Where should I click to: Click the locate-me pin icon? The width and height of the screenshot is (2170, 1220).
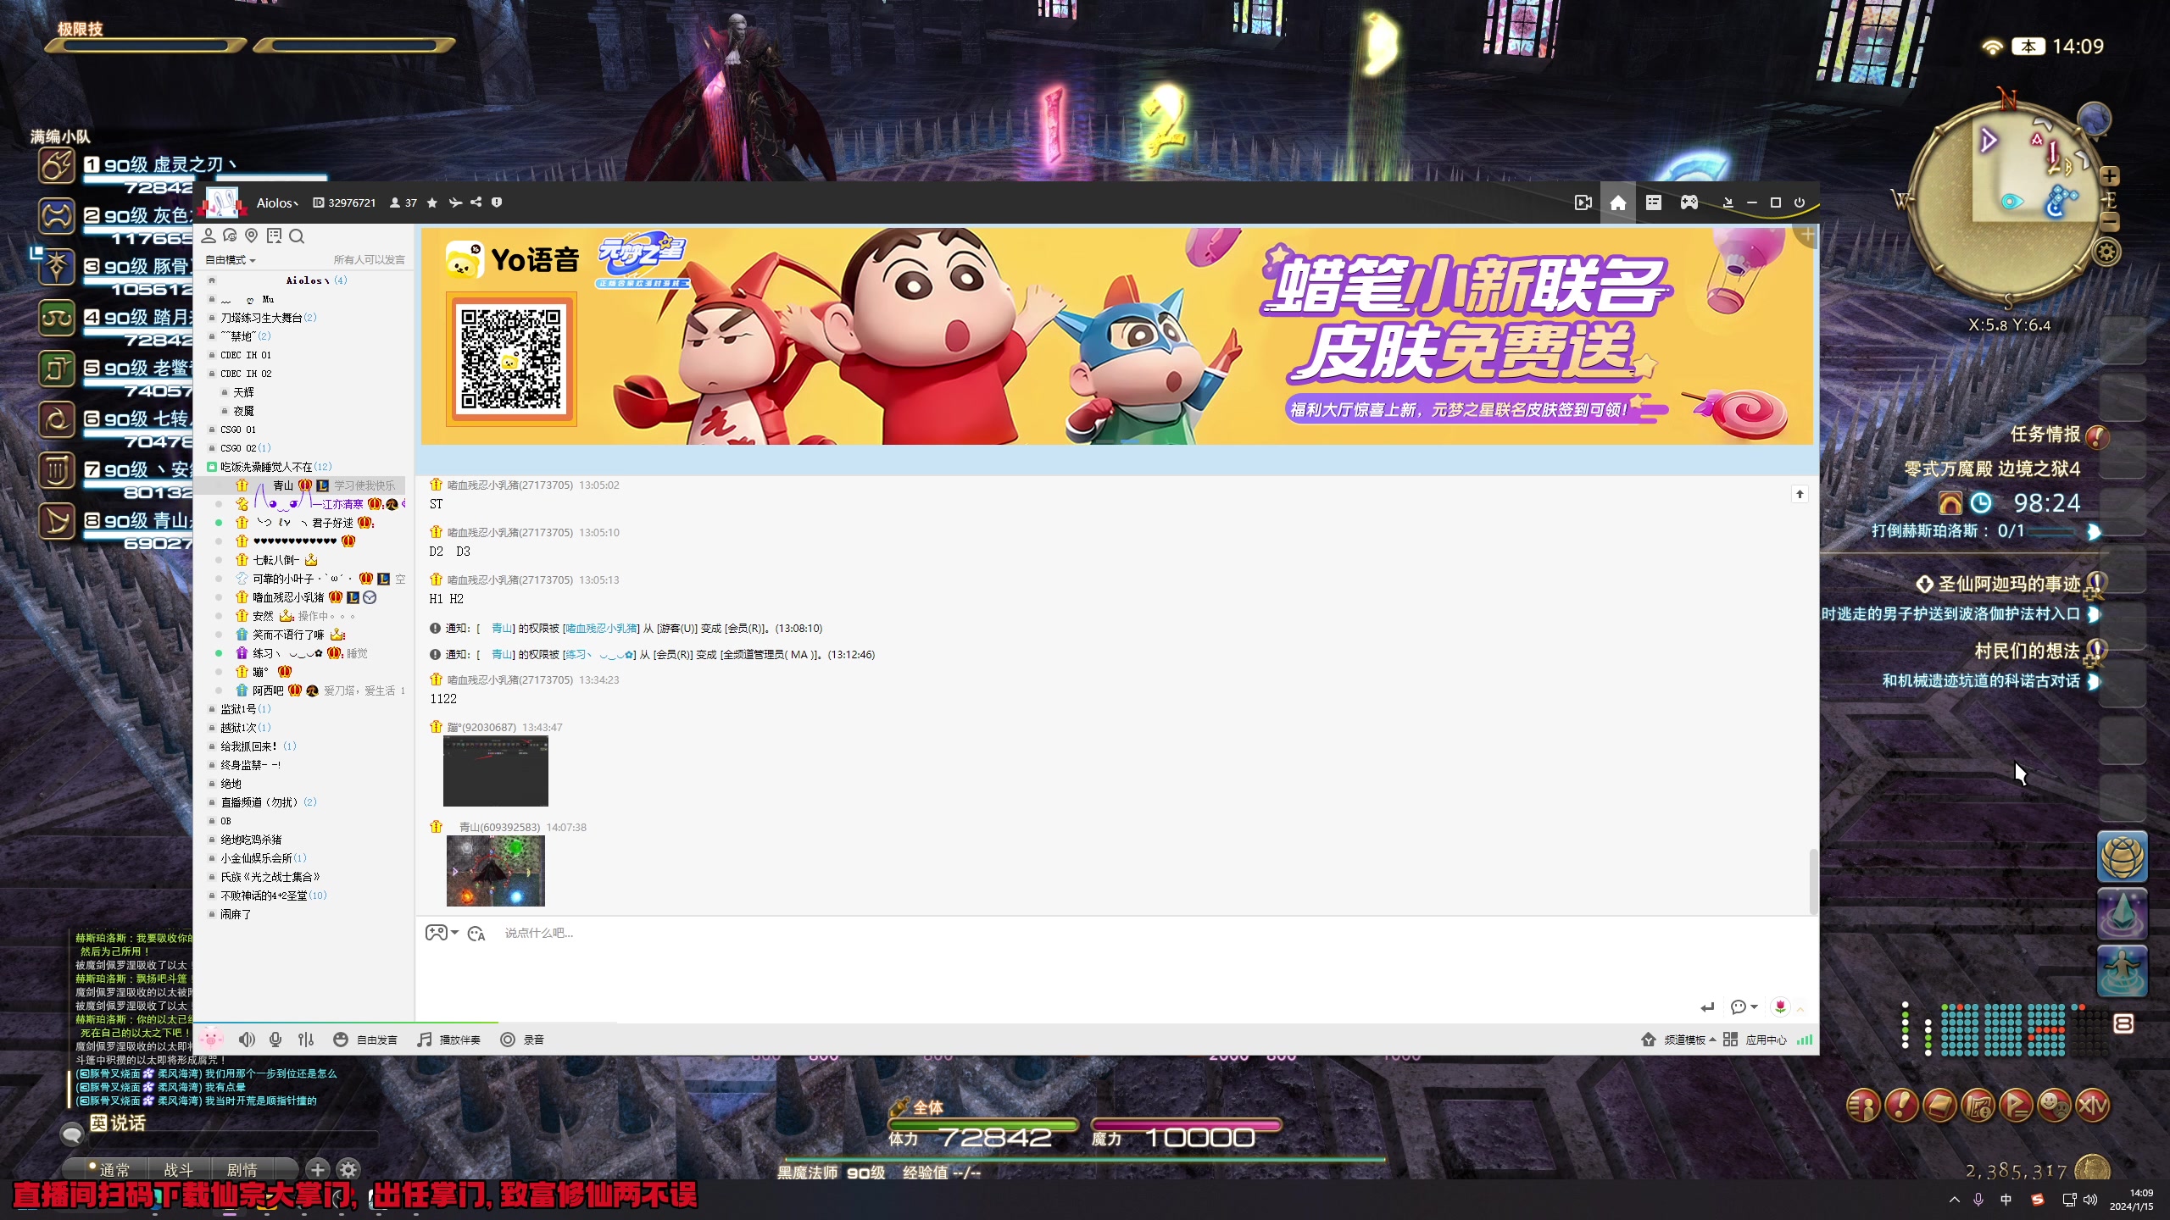[252, 236]
